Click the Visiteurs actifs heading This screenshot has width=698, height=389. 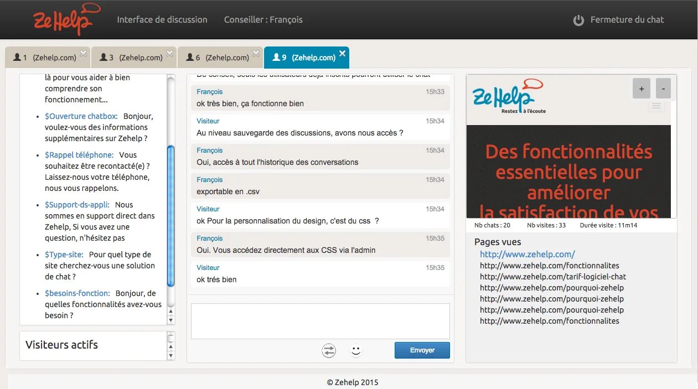coord(61,345)
